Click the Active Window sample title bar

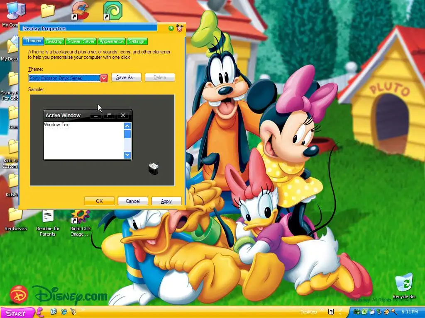88,116
